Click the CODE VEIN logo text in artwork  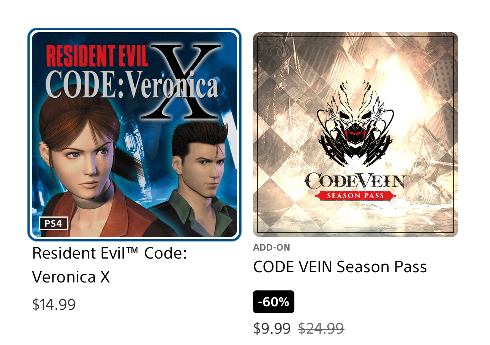pos(356,181)
